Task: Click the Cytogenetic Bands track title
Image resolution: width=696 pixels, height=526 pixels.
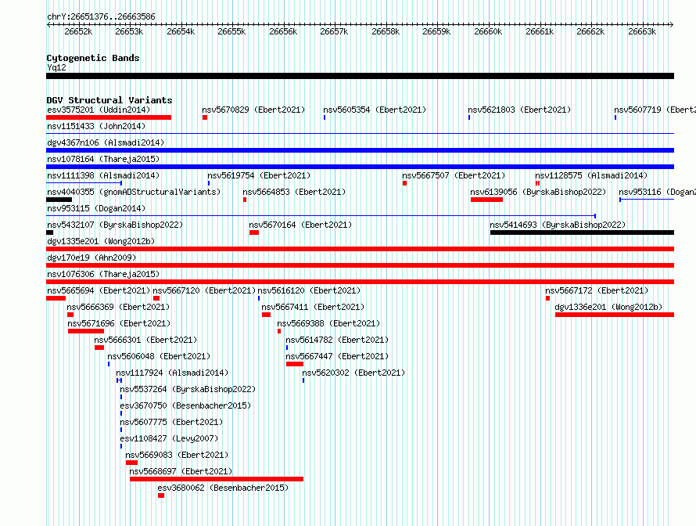Action: (93, 58)
